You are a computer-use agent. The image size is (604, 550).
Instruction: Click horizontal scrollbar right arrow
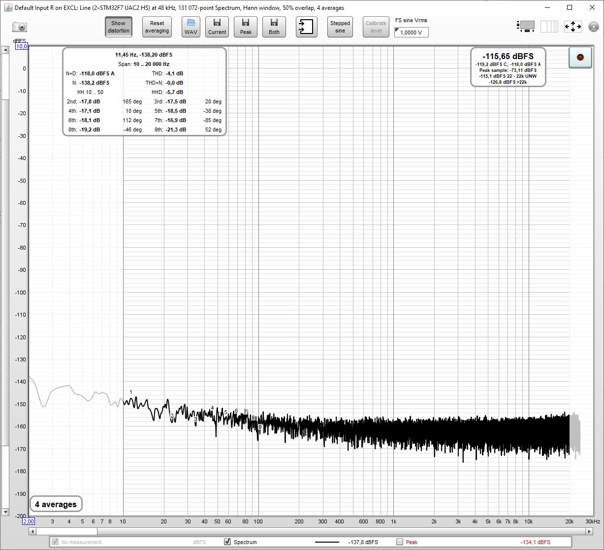[x=590, y=531]
